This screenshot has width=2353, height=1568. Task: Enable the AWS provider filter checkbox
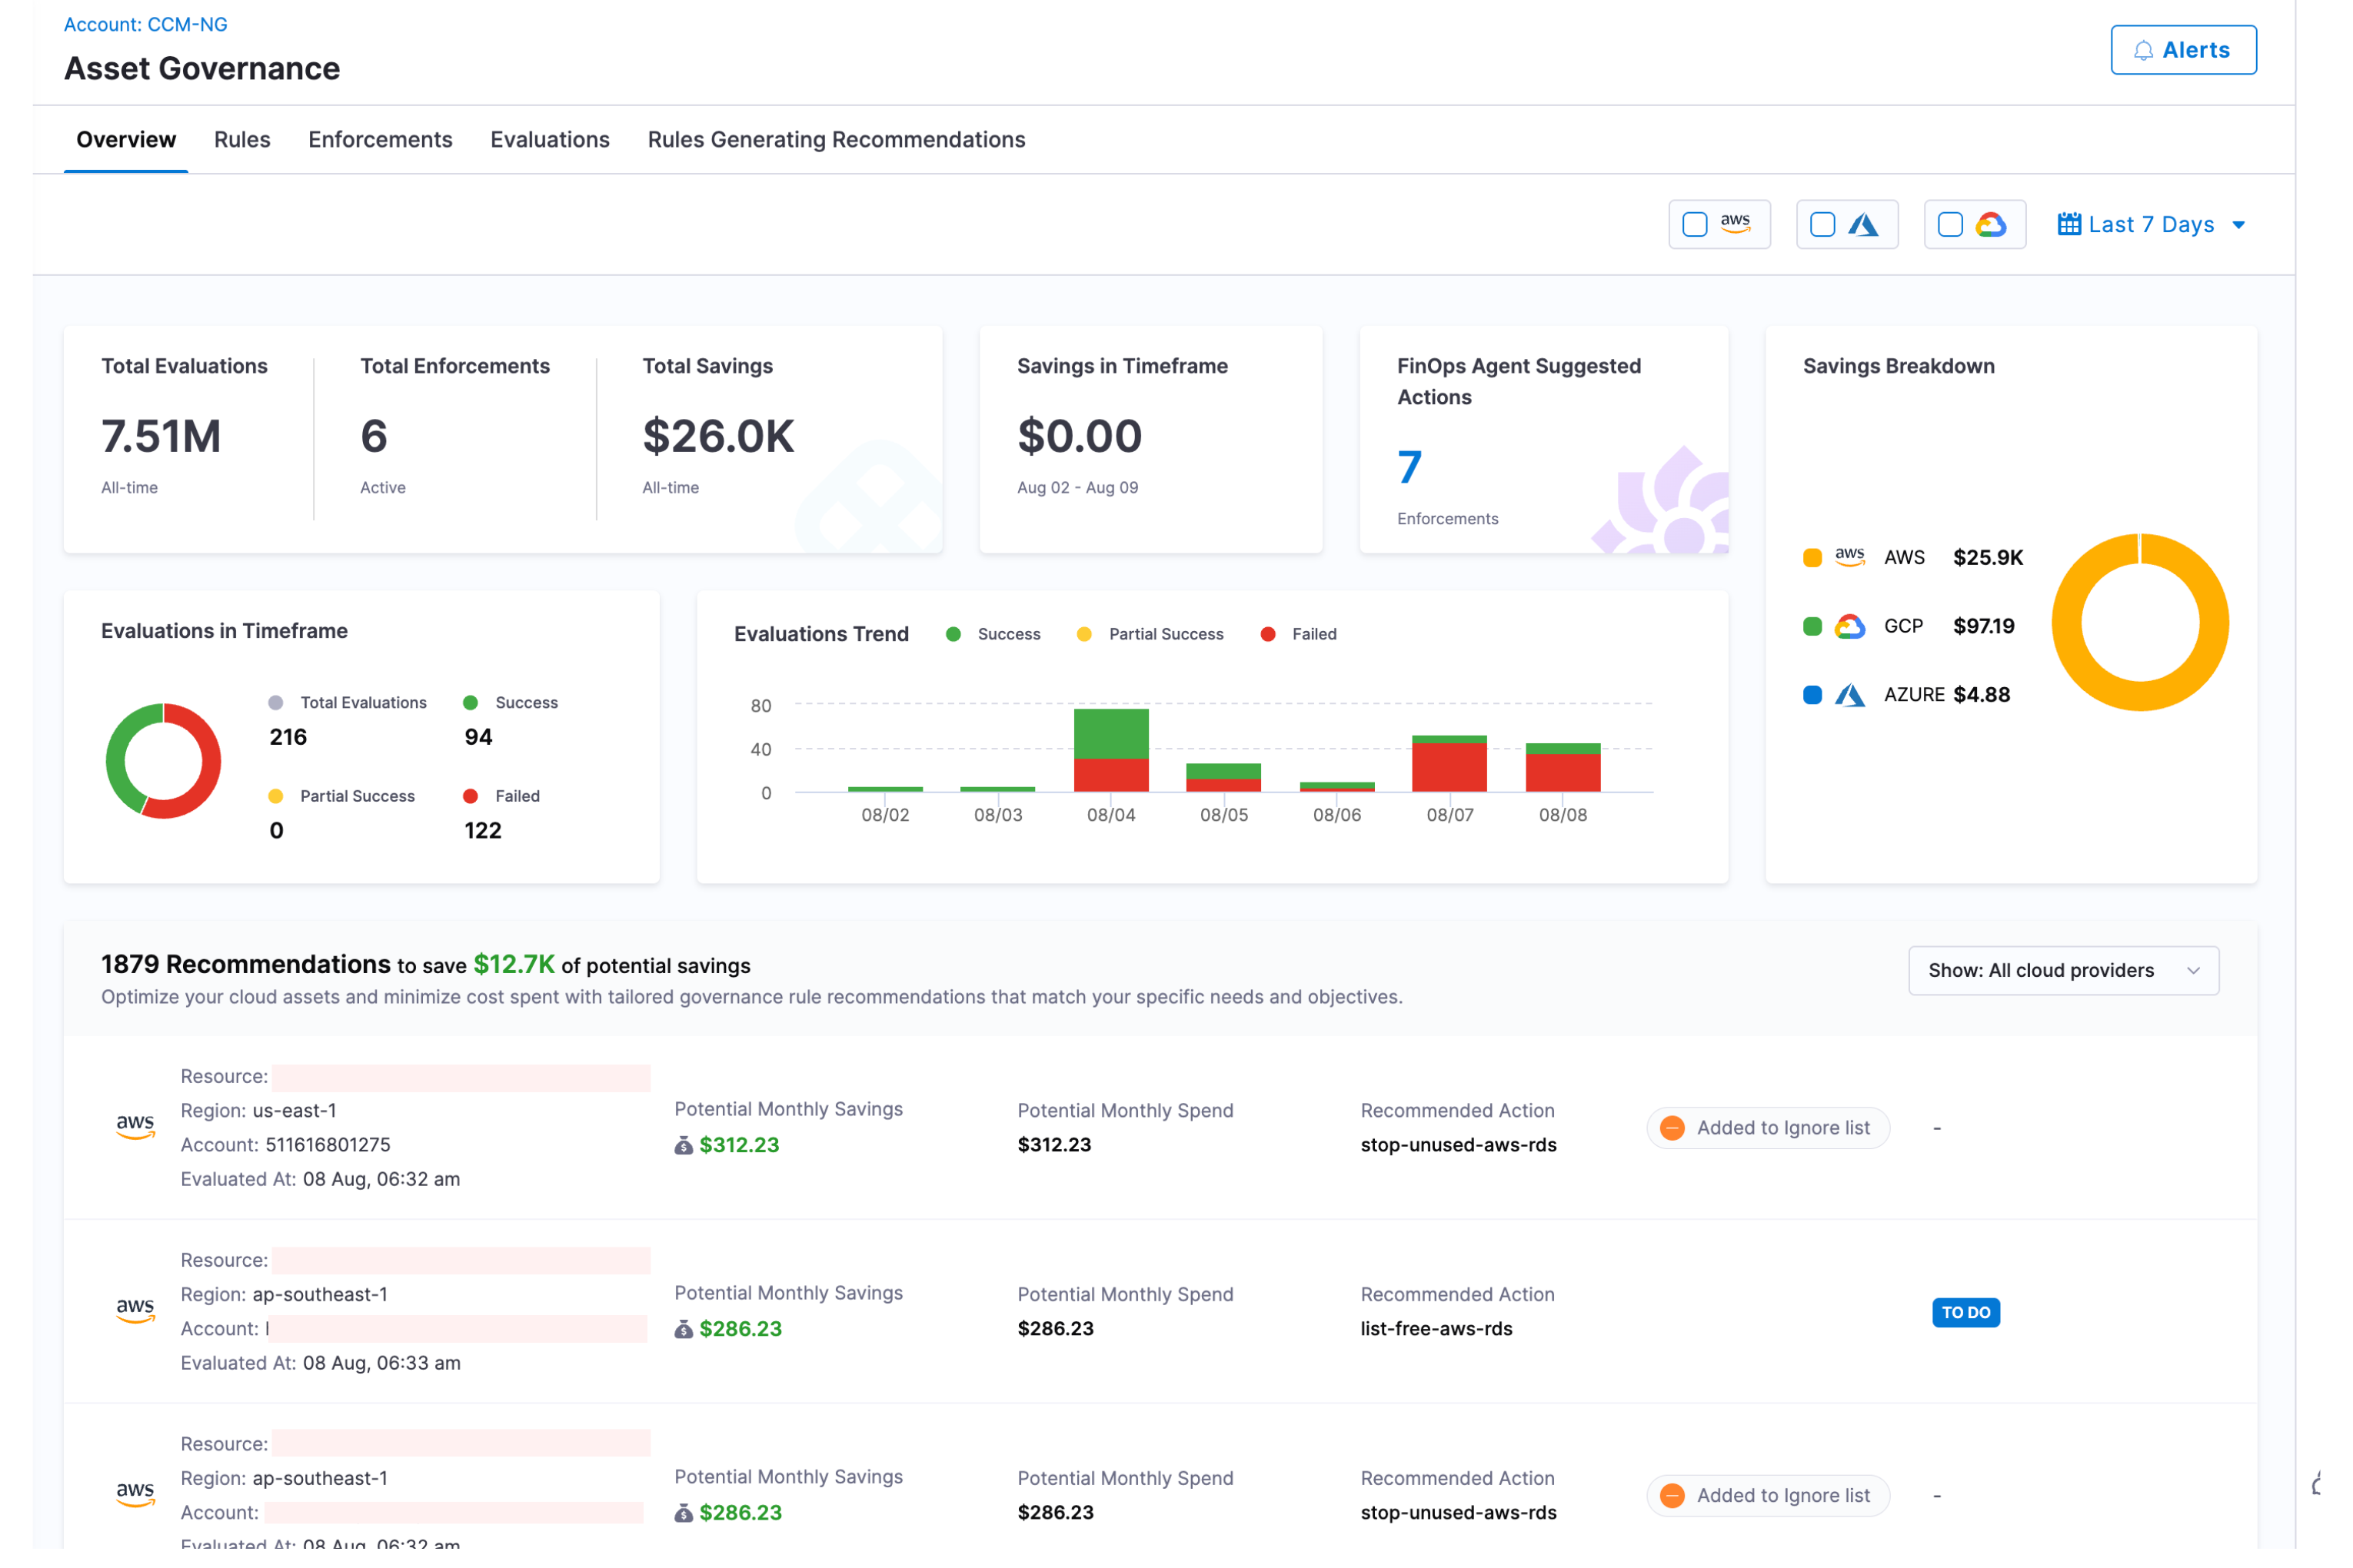click(1695, 225)
